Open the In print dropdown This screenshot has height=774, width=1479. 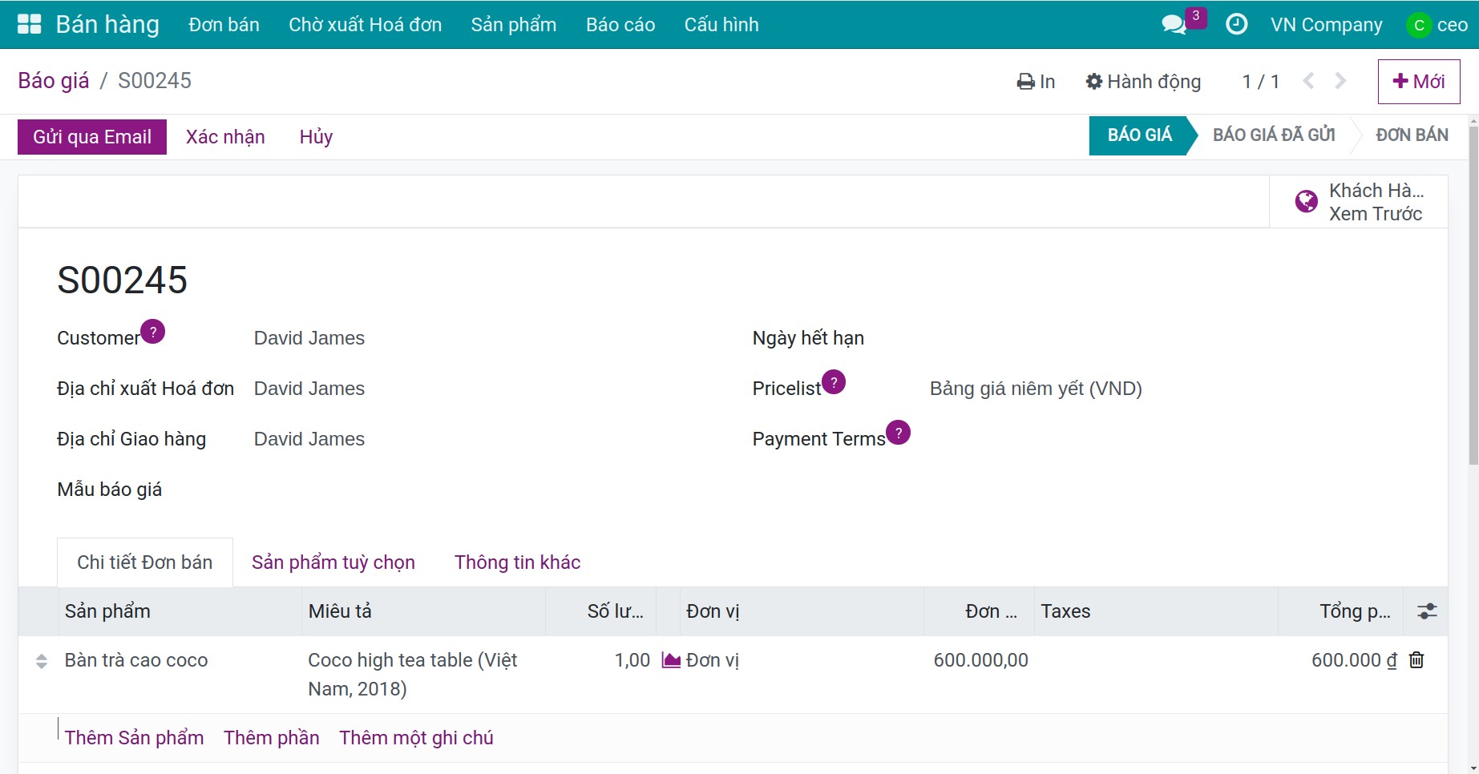coord(1036,82)
